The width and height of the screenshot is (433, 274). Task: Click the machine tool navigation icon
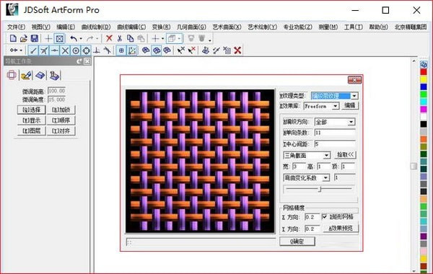tap(54, 75)
